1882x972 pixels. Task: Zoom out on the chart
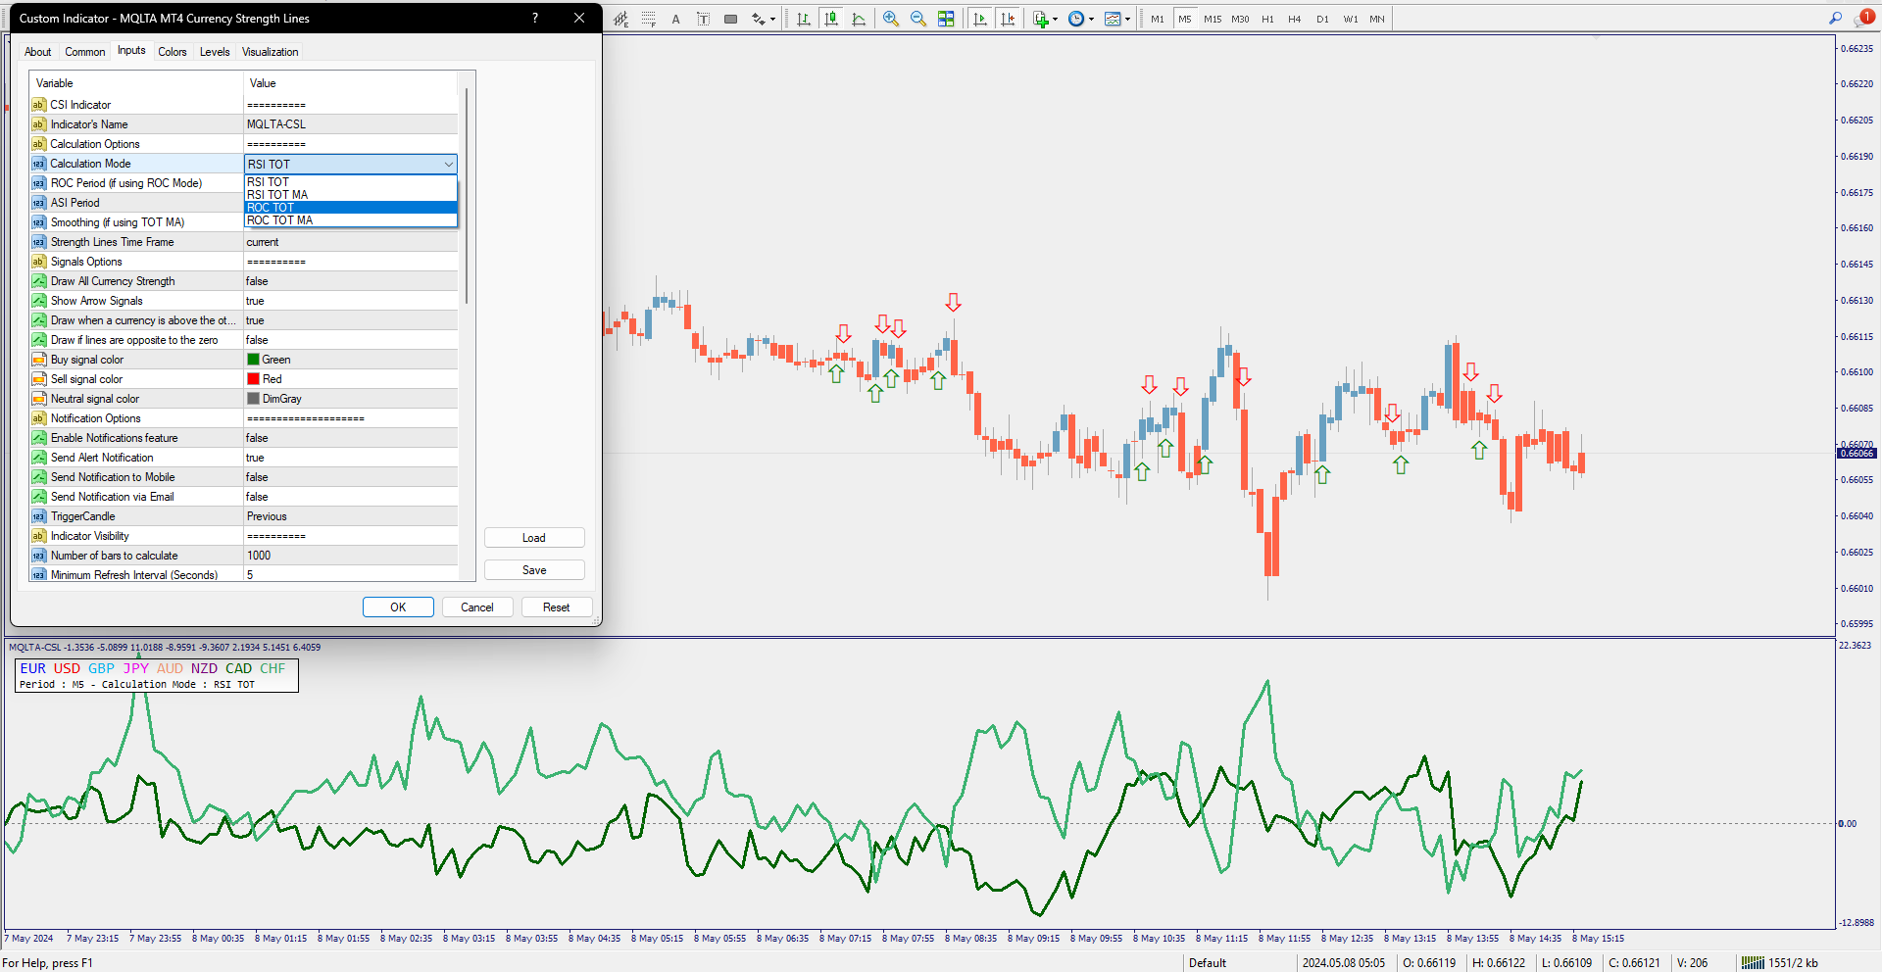click(918, 19)
